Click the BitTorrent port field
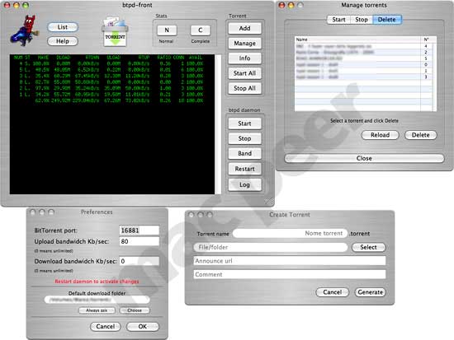This screenshot has height=340, width=454. [x=140, y=231]
